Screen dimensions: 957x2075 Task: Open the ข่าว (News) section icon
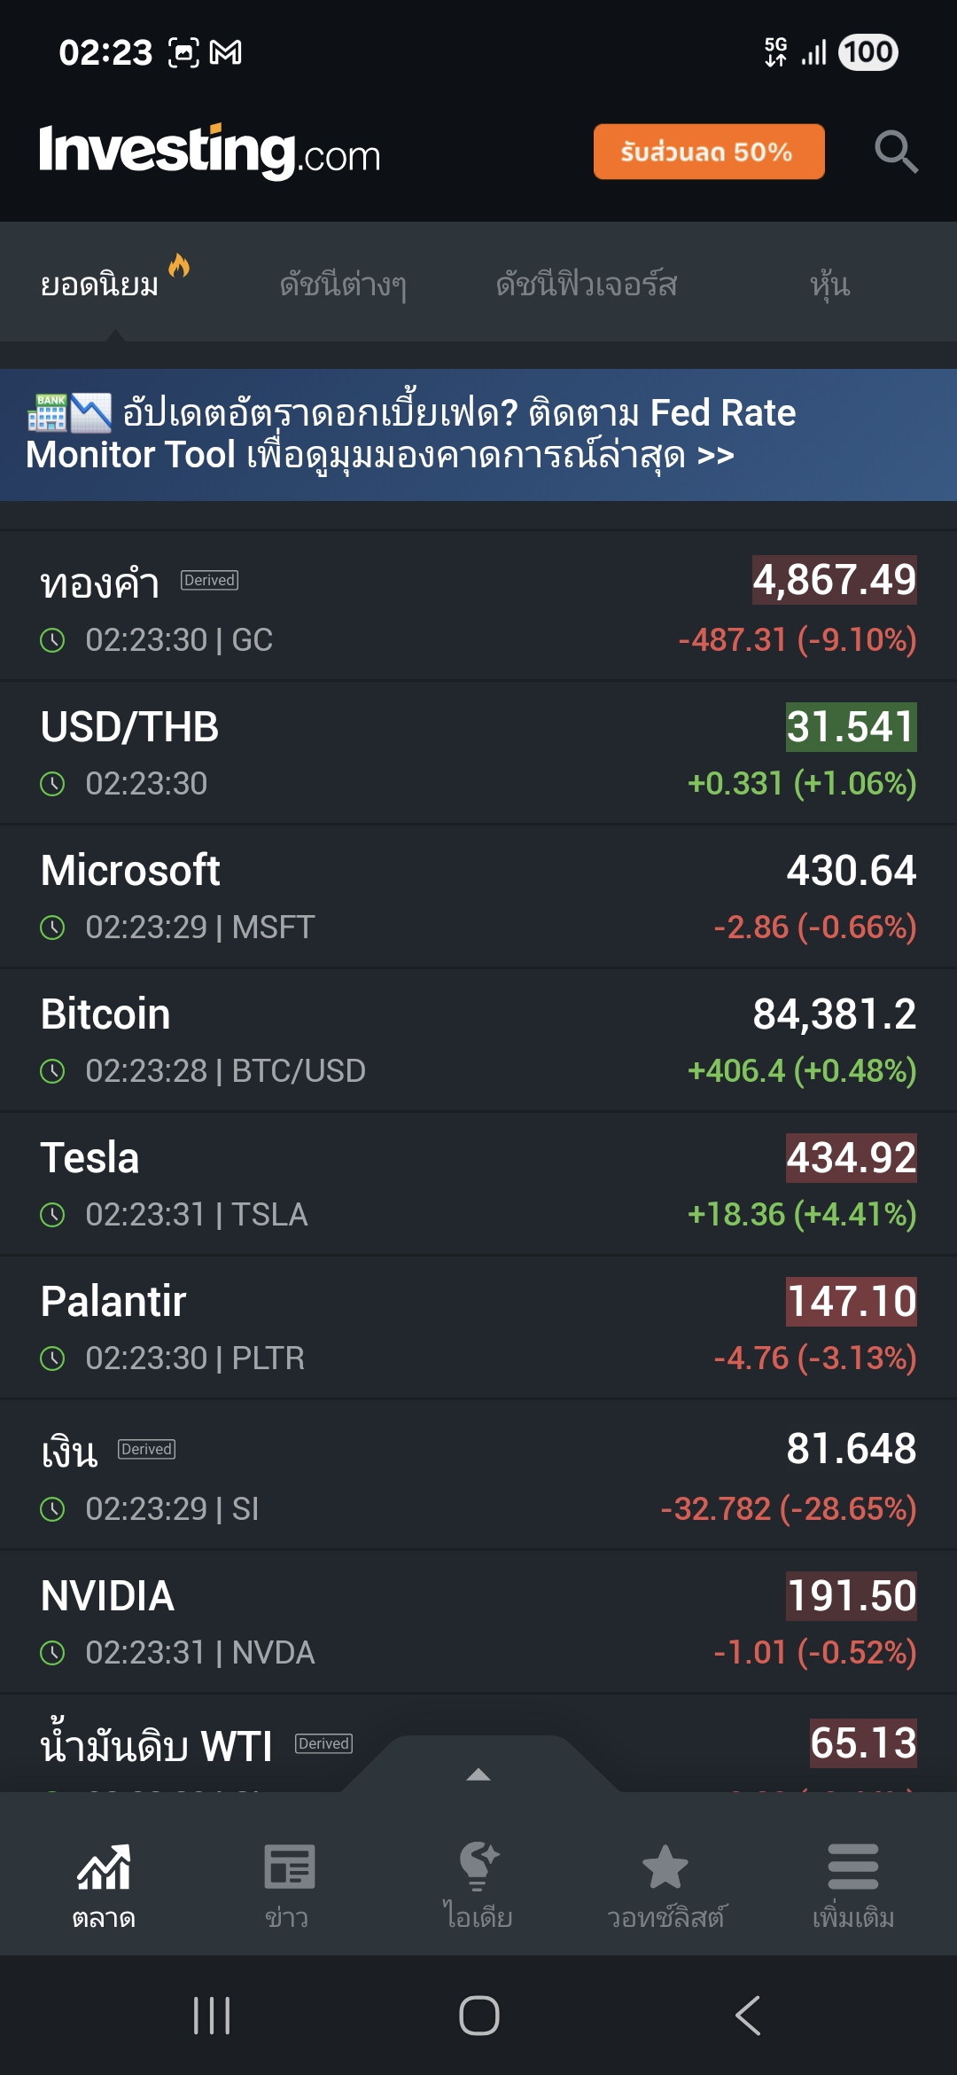point(289,1867)
